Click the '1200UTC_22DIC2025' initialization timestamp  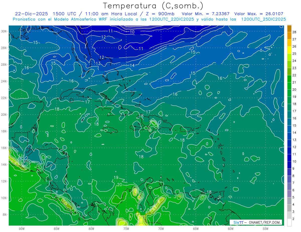(x=172, y=19)
